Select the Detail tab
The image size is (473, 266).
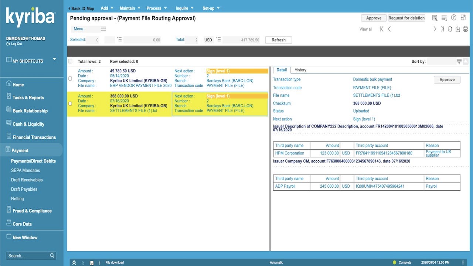pos(282,70)
